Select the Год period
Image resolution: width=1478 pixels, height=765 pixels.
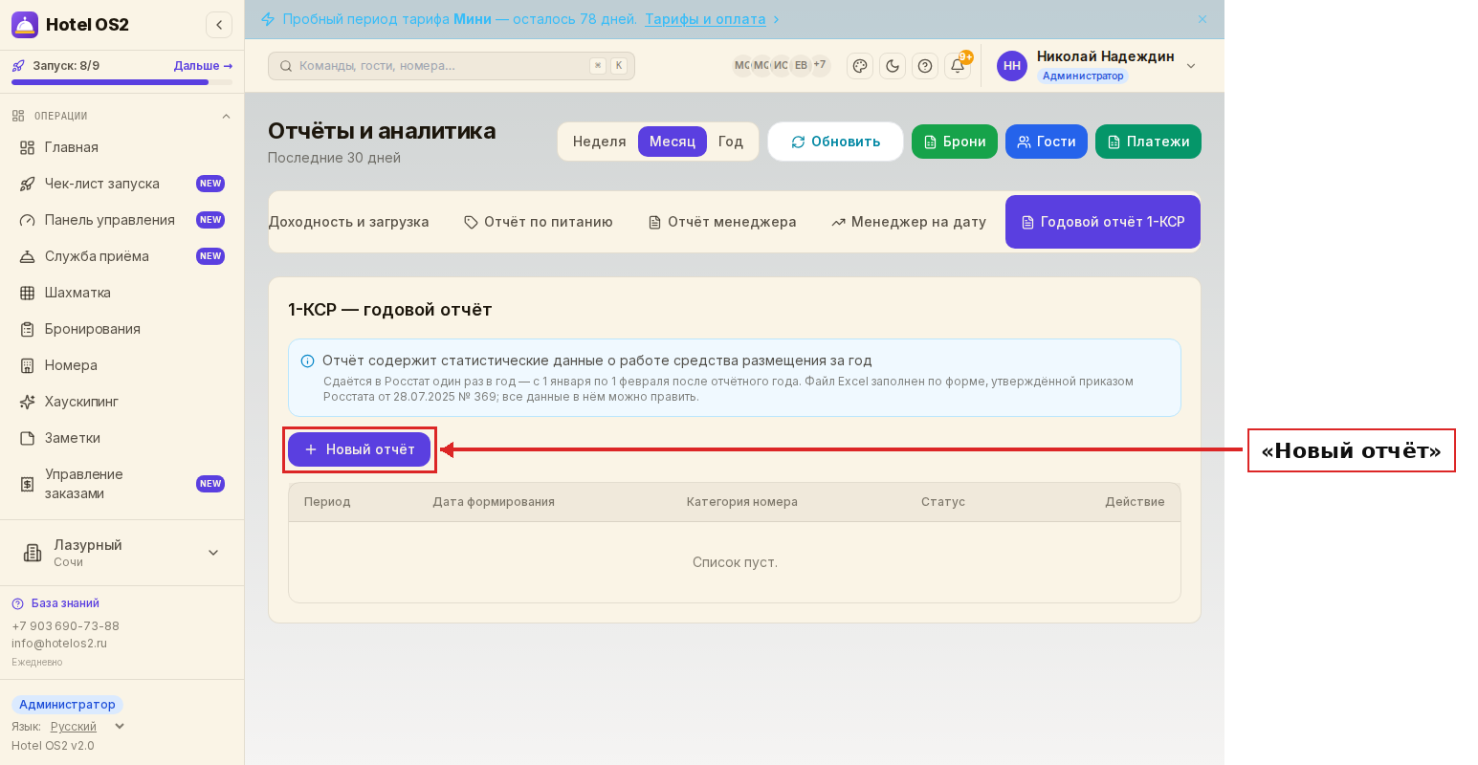coord(731,142)
